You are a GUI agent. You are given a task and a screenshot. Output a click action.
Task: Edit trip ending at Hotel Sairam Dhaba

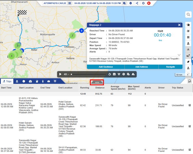(190, 105)
